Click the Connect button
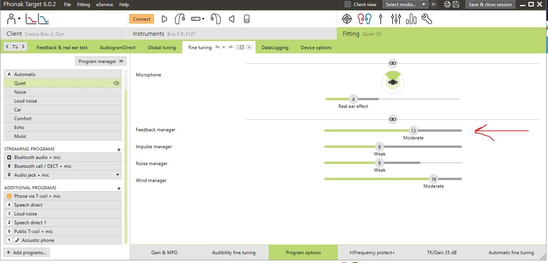The image size is (548, 263). (142, 19)
